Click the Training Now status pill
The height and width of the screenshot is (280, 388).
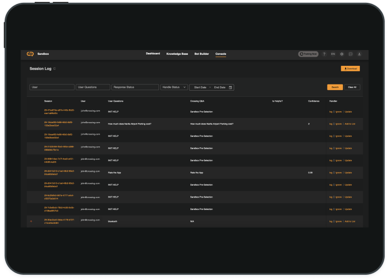tap(308, 54)
